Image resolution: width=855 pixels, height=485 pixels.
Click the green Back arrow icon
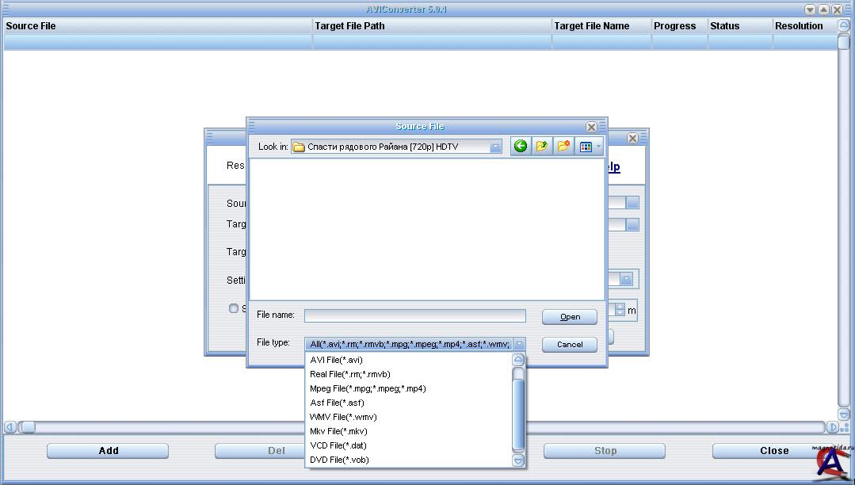coord(521,147)
